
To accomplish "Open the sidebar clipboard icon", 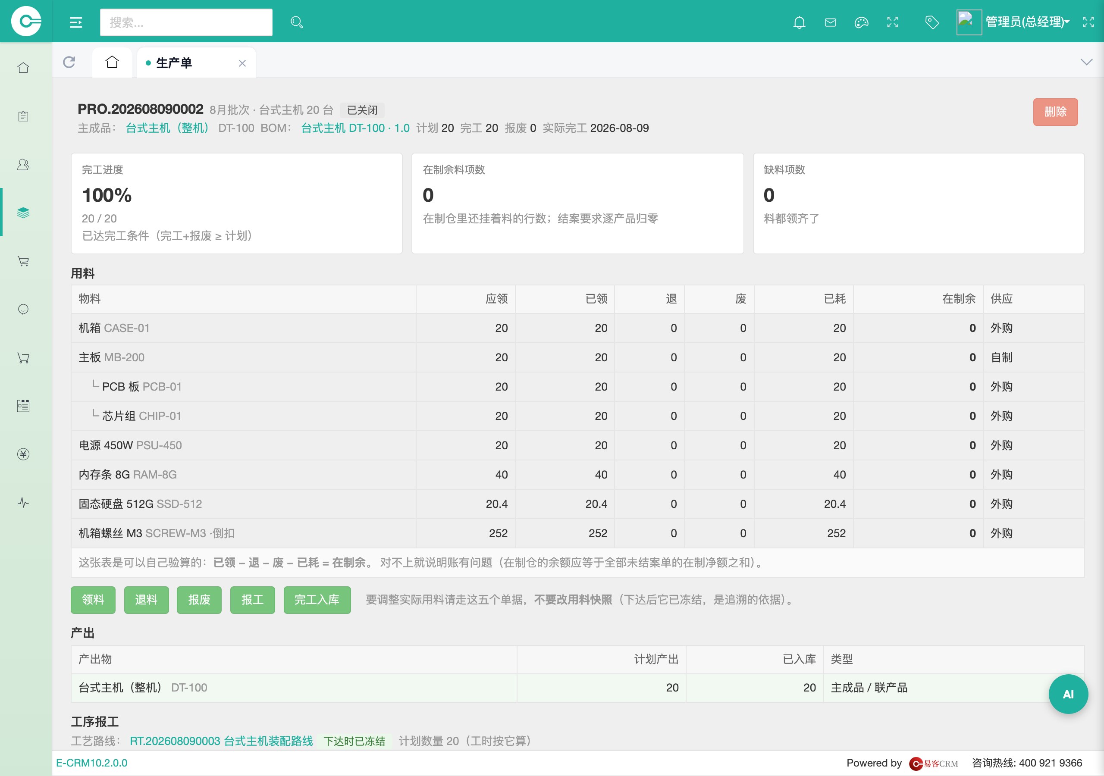I will [x=23, y=116].
